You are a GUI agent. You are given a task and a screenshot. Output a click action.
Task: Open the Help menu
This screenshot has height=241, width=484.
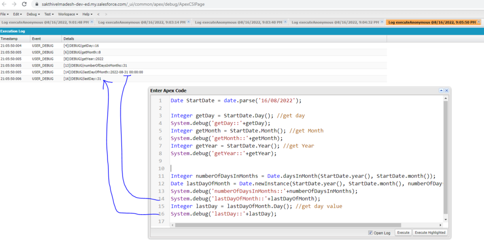(x=87, y=14)
